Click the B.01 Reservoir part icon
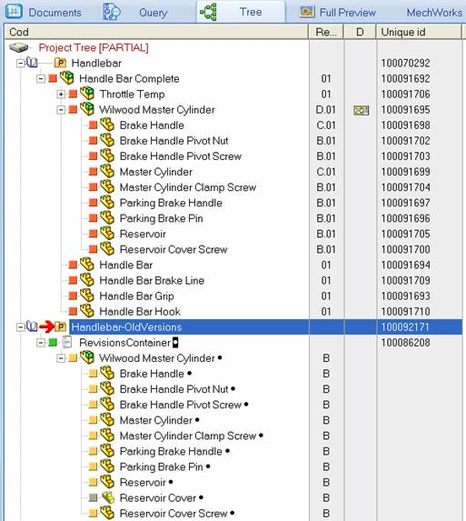The image size is (466, 521). [107, 234]
